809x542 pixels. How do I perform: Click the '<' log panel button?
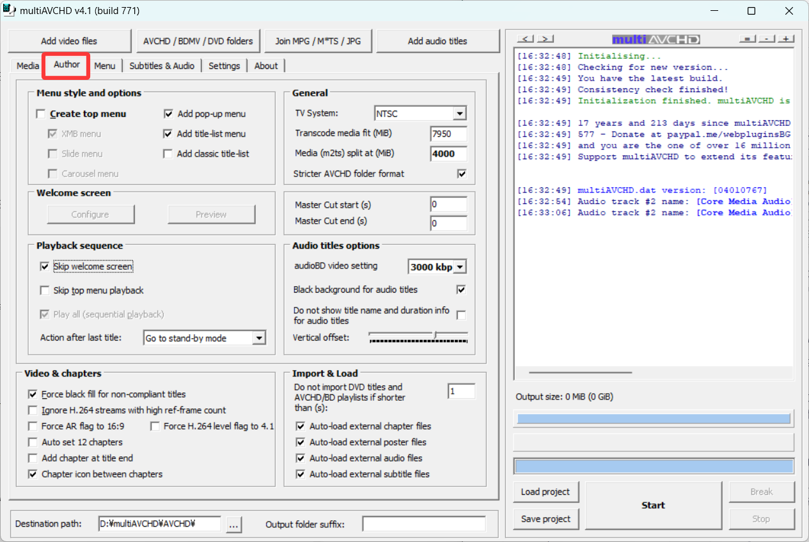click(526, 39)
